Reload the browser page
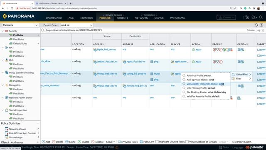 click(12, 8)
